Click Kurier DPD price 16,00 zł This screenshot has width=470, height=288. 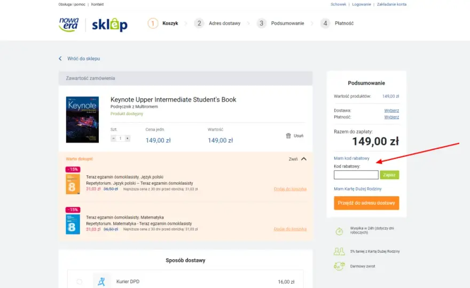(286, 282)
